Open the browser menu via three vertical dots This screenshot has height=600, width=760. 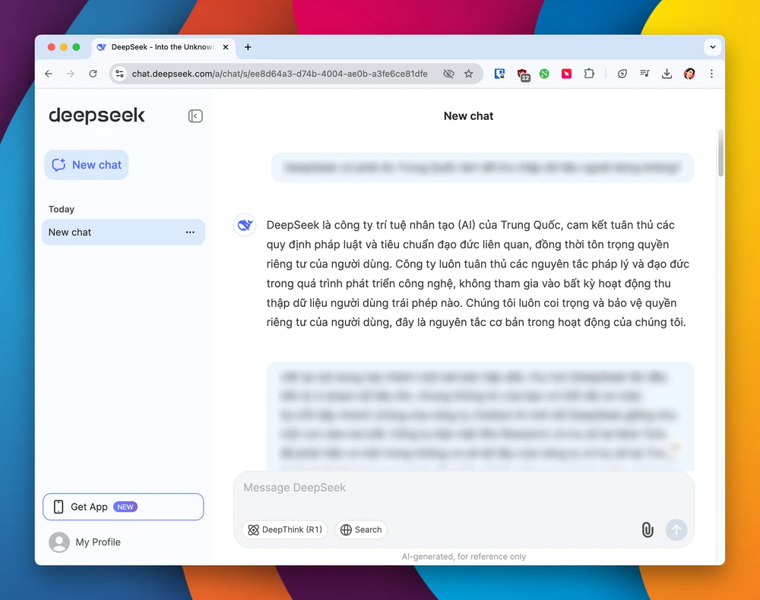711,74
